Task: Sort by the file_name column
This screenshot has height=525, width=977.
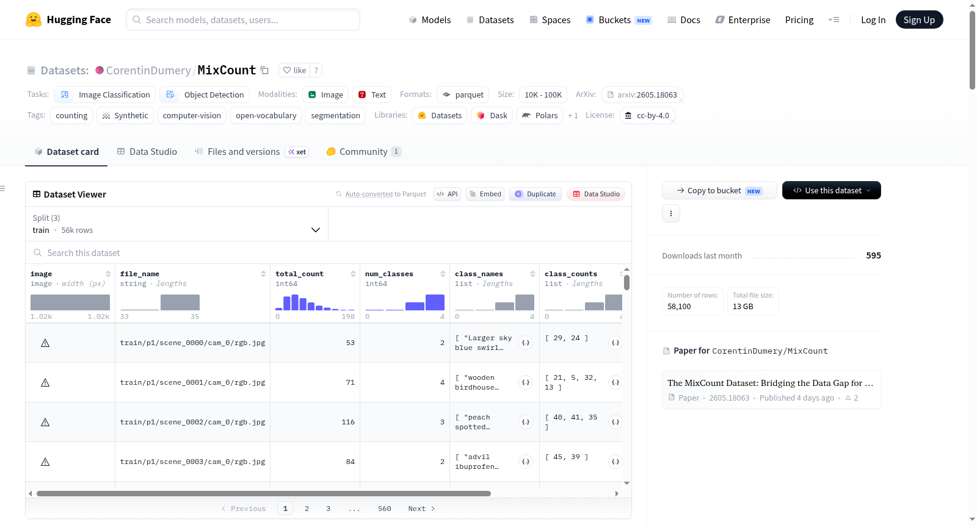Action: [263, 274]
